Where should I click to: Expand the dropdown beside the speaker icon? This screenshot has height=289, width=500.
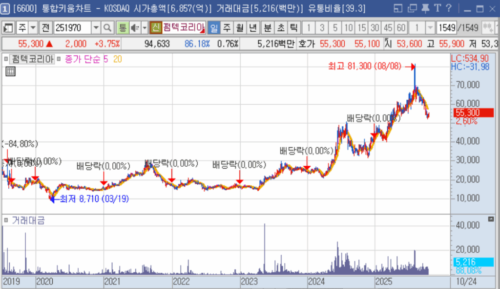145,27
